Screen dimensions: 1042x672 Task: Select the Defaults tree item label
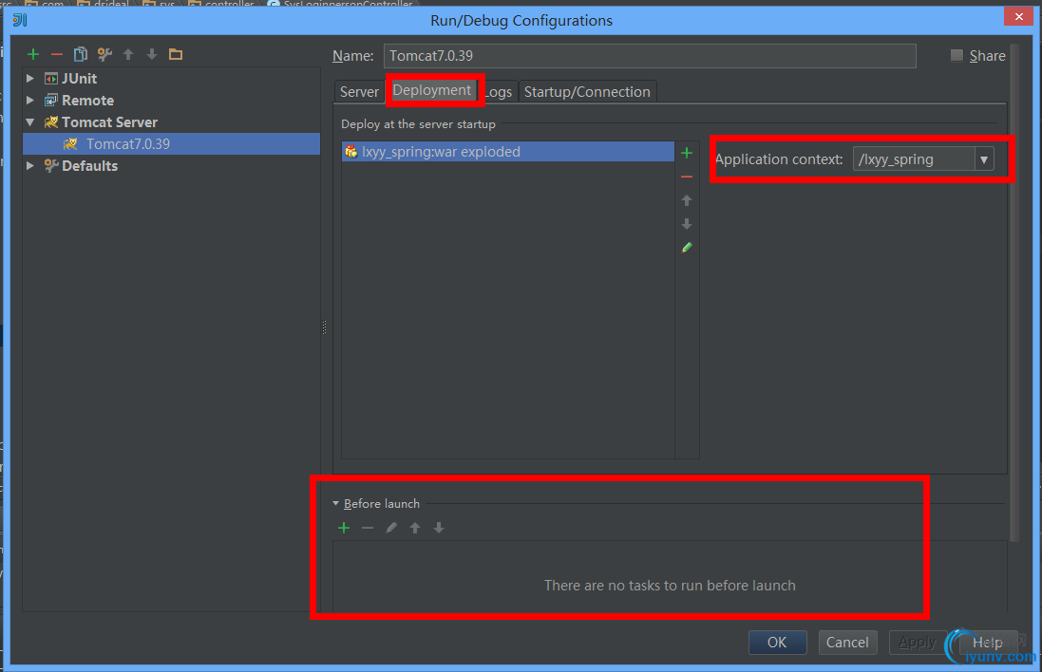pyautogui.click(x=89, y=166)
